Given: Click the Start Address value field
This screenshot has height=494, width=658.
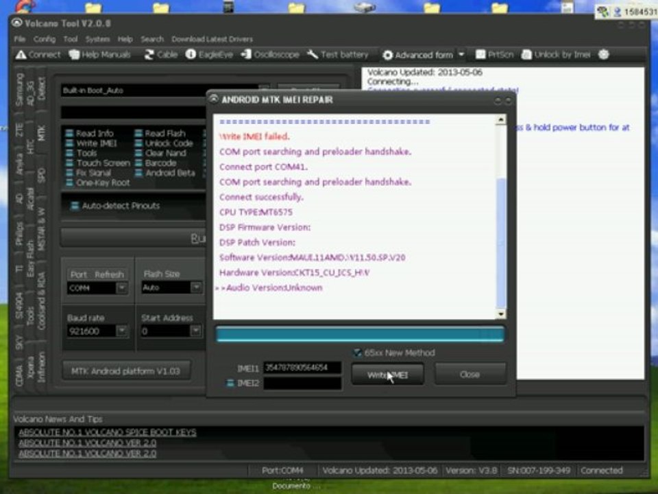Looking at the screenshot, I should tap(165, 331).
